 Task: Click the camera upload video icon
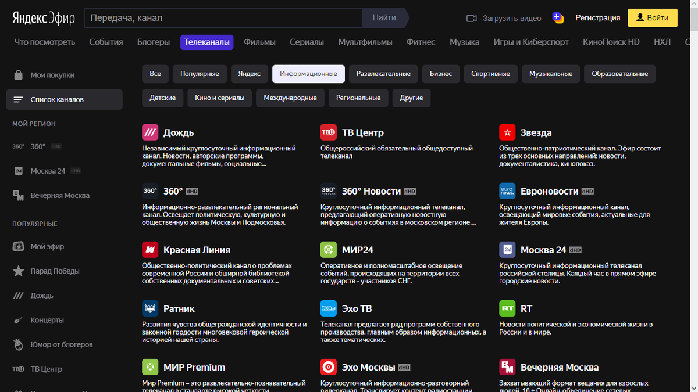click(x=472, y=18)
